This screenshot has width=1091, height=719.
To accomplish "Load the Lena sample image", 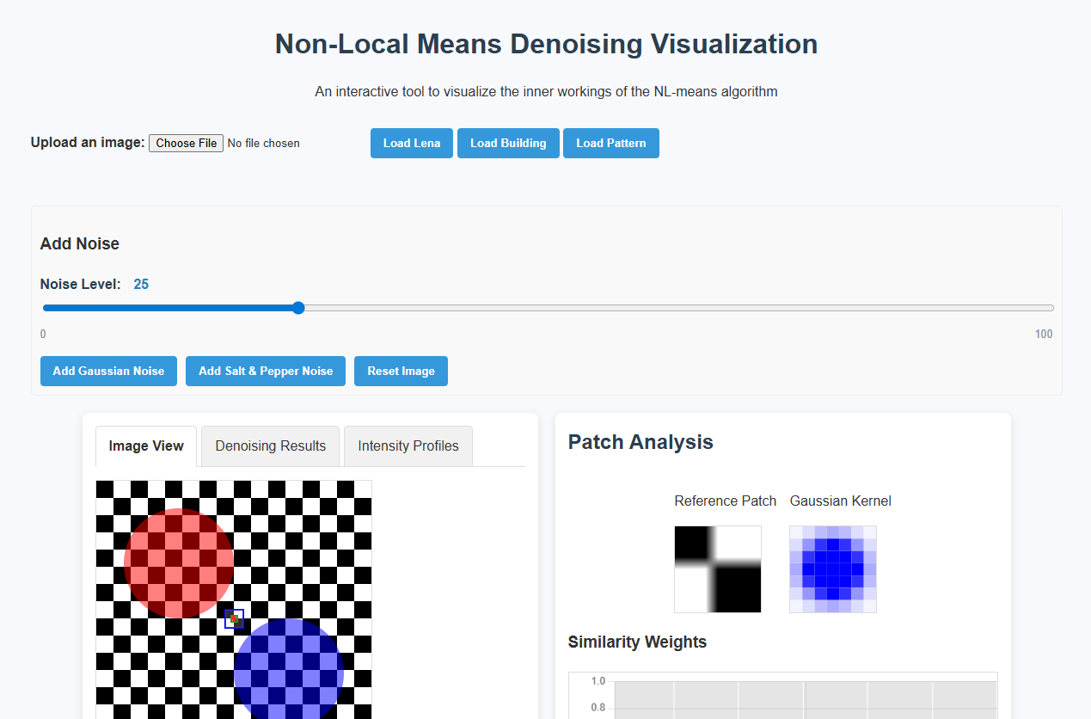I will tap(411, 143).
